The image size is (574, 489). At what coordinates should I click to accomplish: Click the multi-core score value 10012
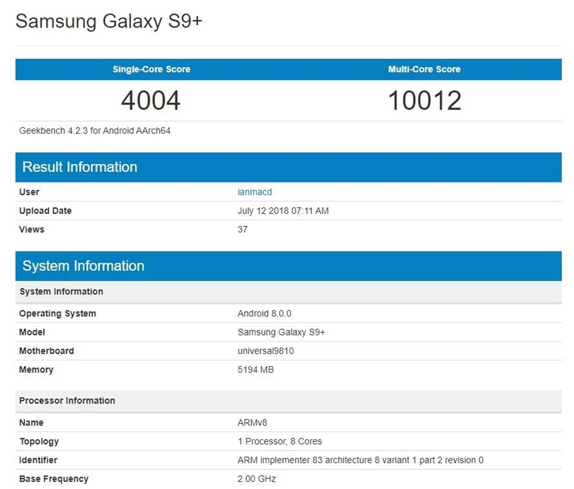coord(425,101)
